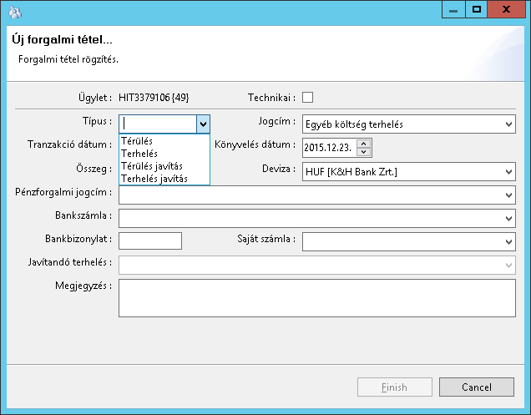Image resolution: width=531 pixels, height=415 pixels.
Task: Expand the Deviza currency dropdown
Action: [508, 172]
